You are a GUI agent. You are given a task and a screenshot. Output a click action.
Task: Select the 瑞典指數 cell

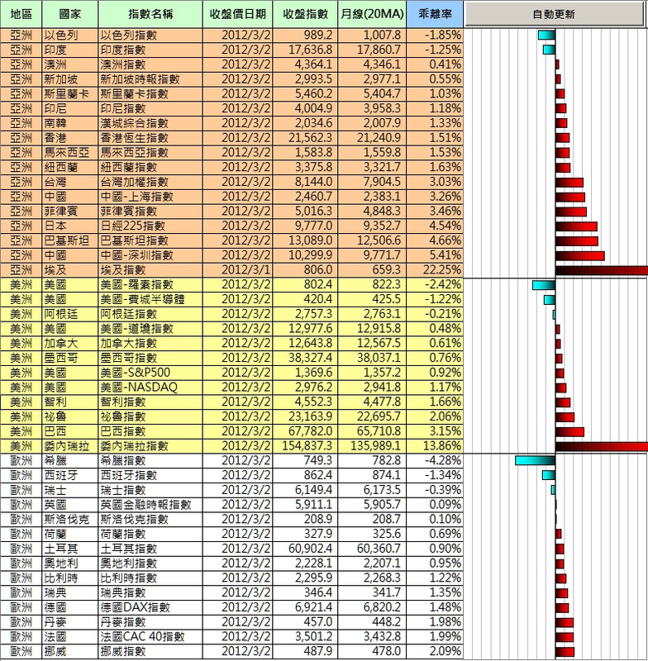tap(150, 592)
